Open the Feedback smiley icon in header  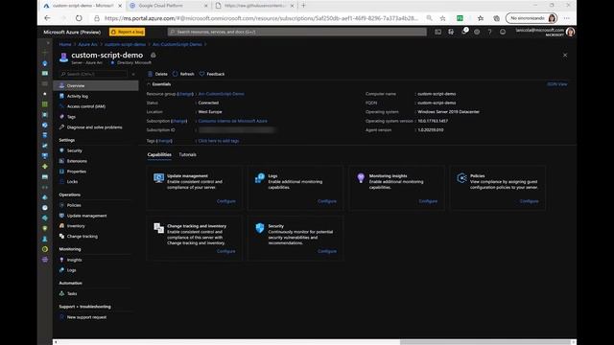pyautogui.click(x=503, y=32)
